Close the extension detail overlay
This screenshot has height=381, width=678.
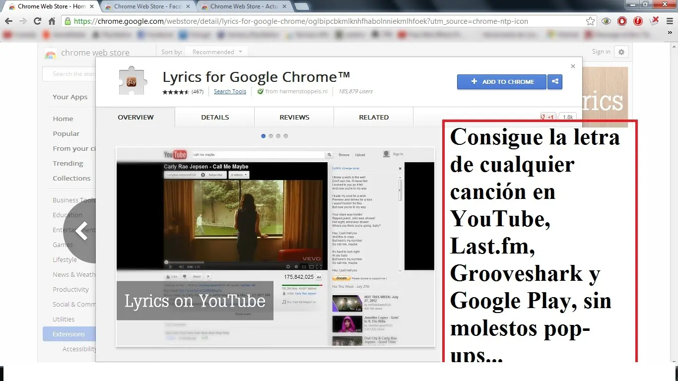coord(573,66)
